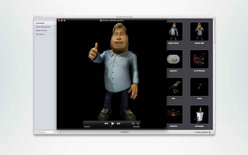Click the elapsed time 00:00:06 label
Screen dimensions: 248x155
click(87, 127)
